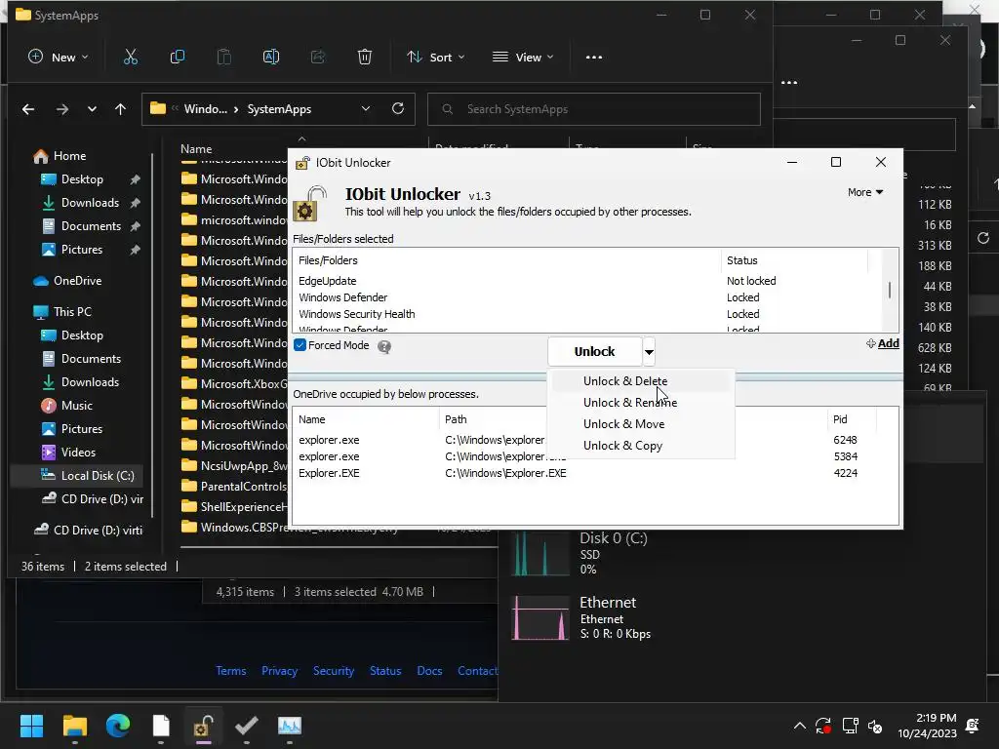The image size is (999, 749).
Task: Click the Cut scissors icon in Explorer toolbar
Action: tap(131, 58)
